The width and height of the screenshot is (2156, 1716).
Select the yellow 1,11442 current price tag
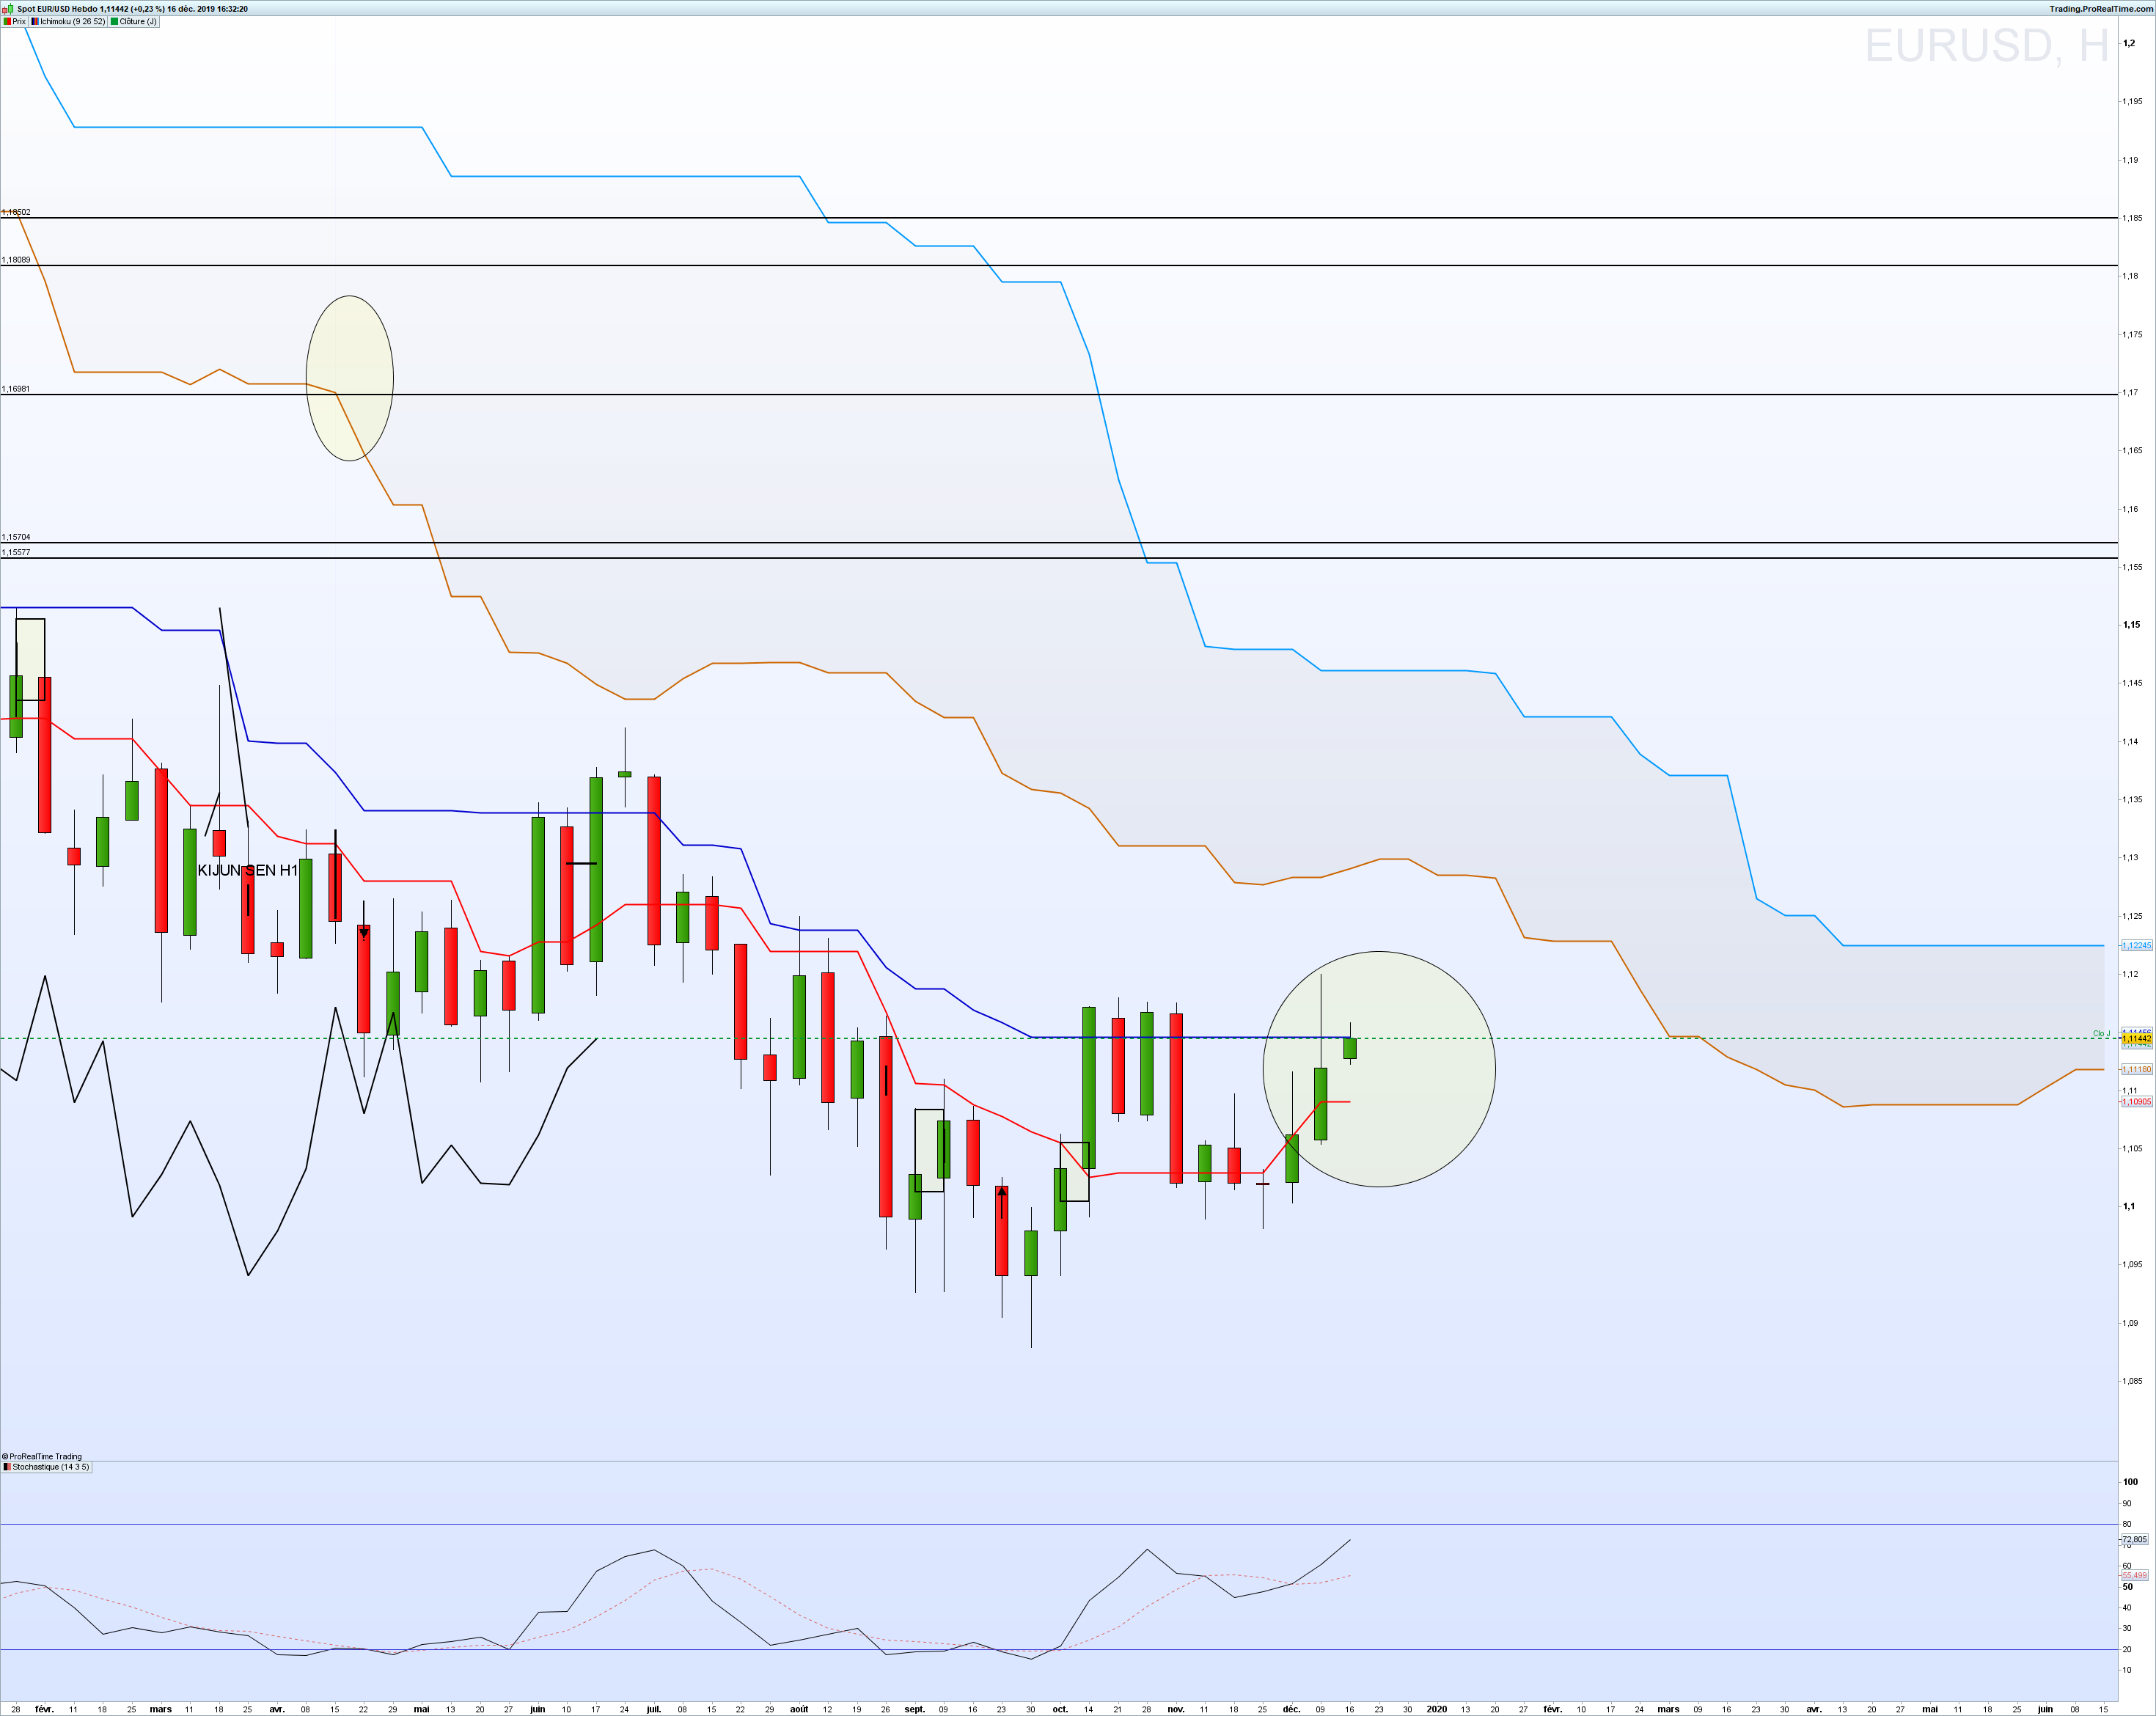[2136, 1039]
